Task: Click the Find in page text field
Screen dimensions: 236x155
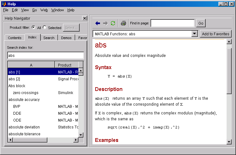Action: coord(172,23)
